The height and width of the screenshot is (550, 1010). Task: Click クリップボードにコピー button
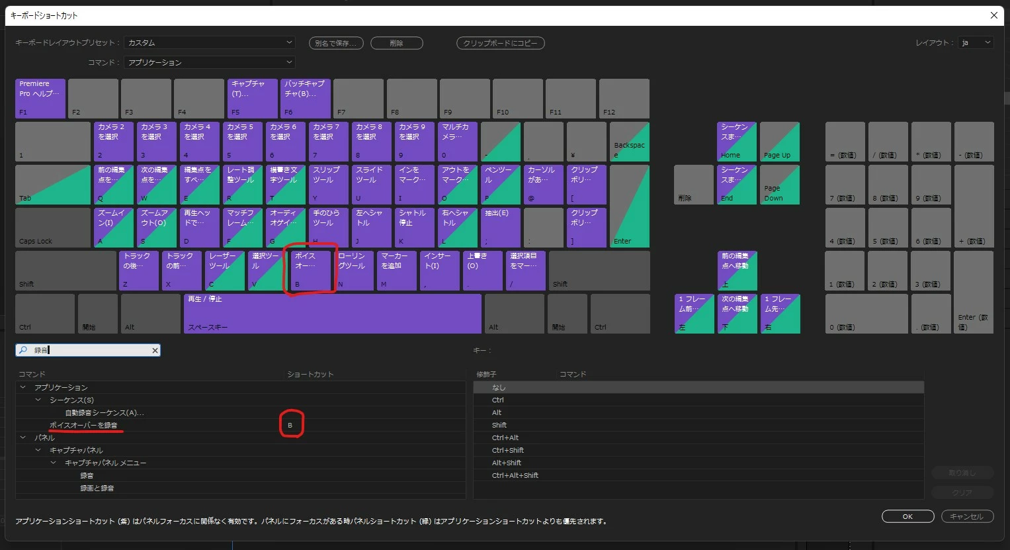(500, 43)
